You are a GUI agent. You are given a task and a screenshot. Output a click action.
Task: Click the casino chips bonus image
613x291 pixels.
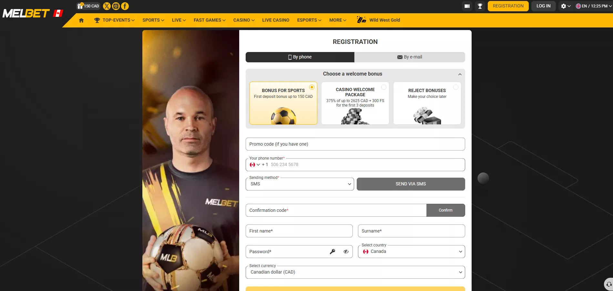355,117
